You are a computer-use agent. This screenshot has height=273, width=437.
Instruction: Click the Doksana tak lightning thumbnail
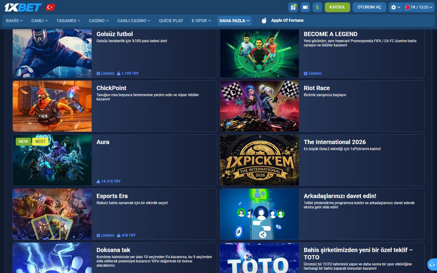point(52,258)
